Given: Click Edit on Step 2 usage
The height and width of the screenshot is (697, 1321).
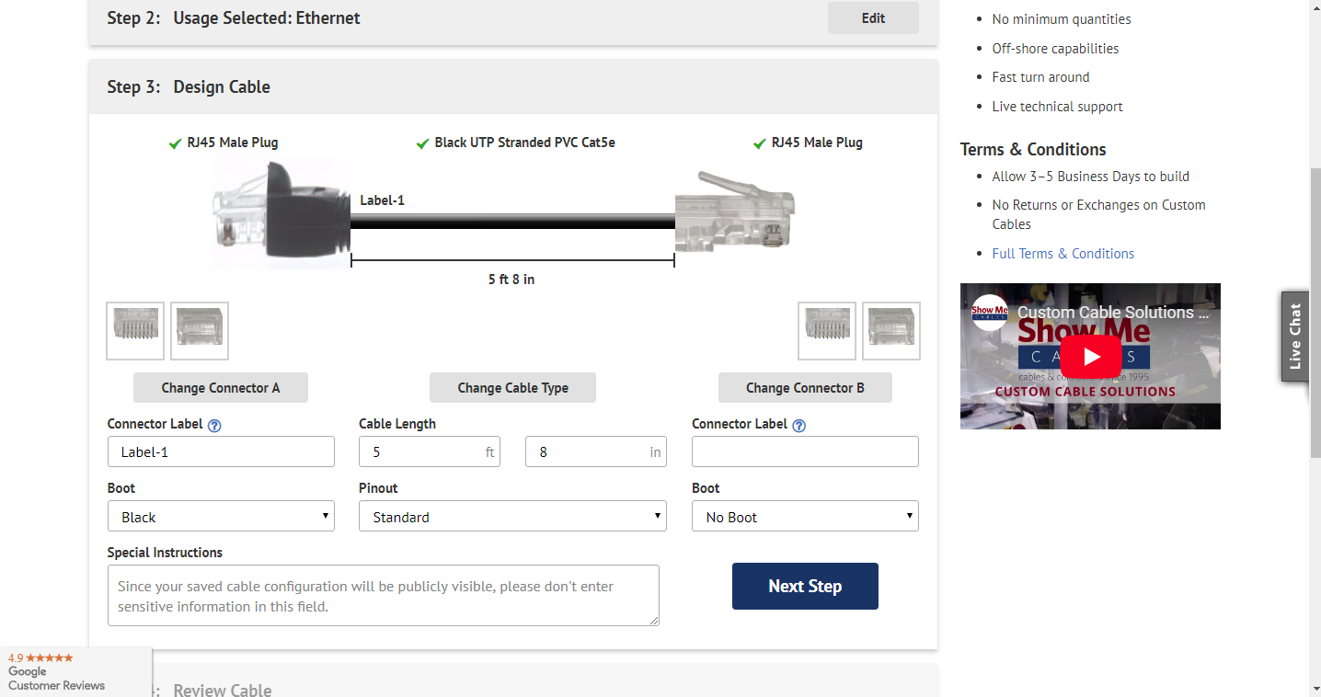Looking at the screenshot, I should 873,18.
